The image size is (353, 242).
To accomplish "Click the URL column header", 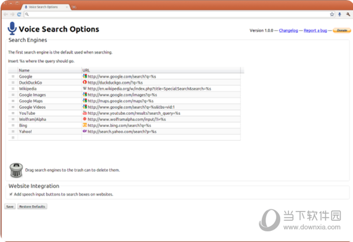I will coord(161,70).
